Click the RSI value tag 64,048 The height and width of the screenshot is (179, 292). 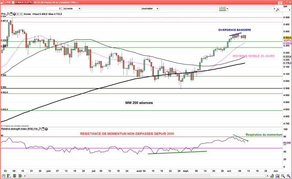287,143
